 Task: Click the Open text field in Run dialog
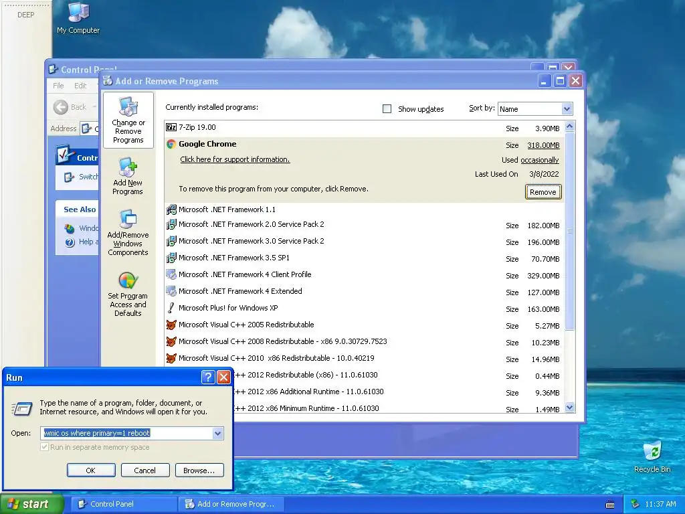(127, 433)
